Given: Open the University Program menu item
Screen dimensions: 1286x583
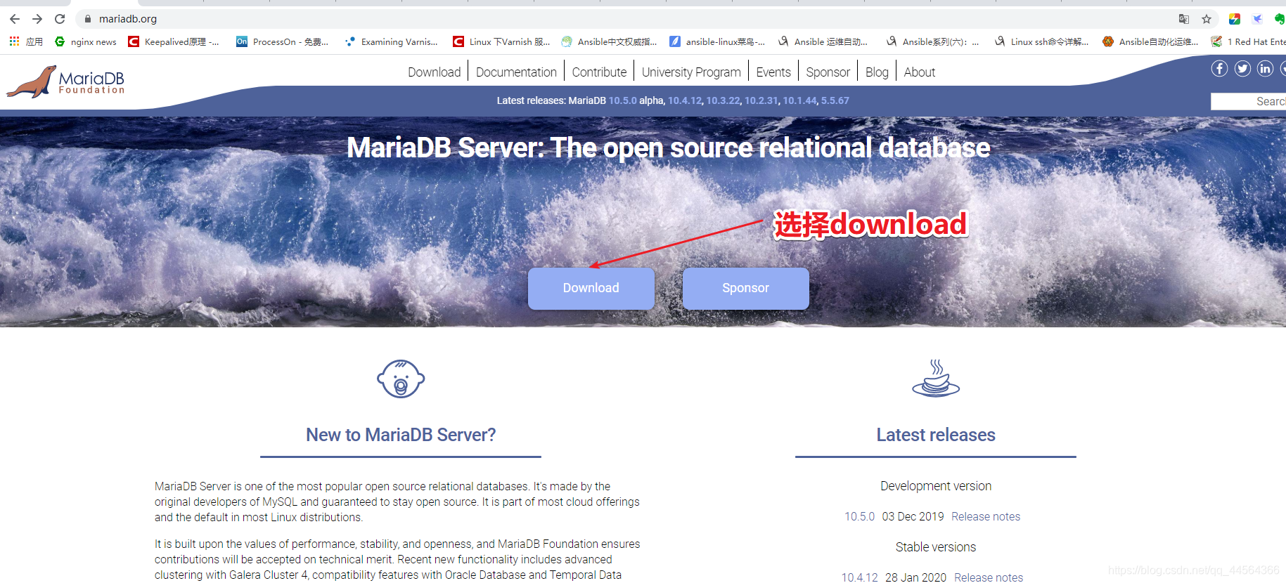Looking at the screenshot, I should tap(691, 72).
